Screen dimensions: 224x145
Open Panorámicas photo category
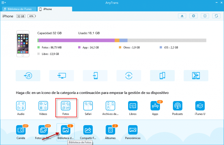coord(133,130)
